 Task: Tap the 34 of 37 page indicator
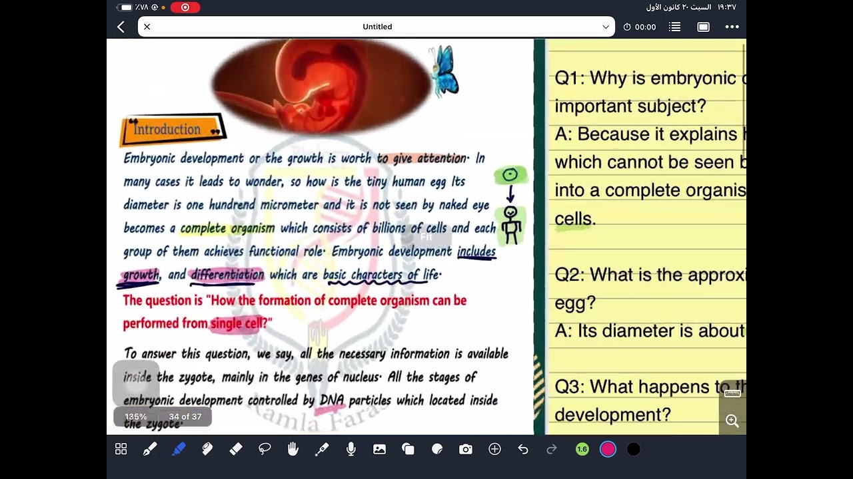coord(185,417)
